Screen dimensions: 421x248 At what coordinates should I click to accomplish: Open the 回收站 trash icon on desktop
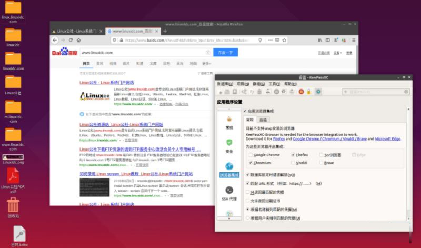tap(13, 207)
